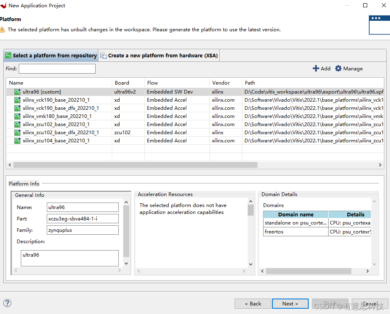Select xilinx_zcu104_base_202210_1 platform
Screen dimensions: 390x314
click(x=195, y=141)
